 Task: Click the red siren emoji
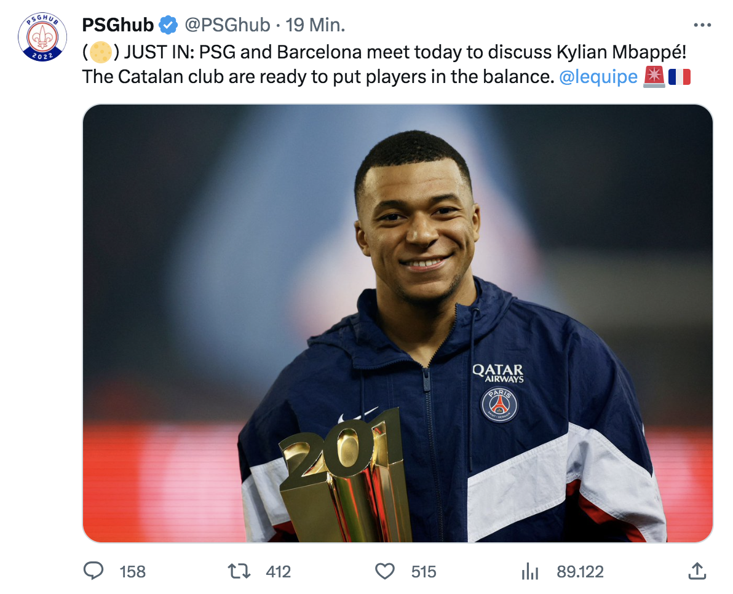[x=654, y=77]
